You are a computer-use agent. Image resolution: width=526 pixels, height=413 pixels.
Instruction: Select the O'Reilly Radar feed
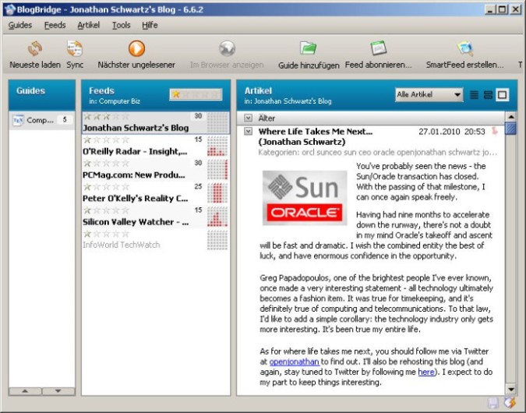tap(136, 150)
